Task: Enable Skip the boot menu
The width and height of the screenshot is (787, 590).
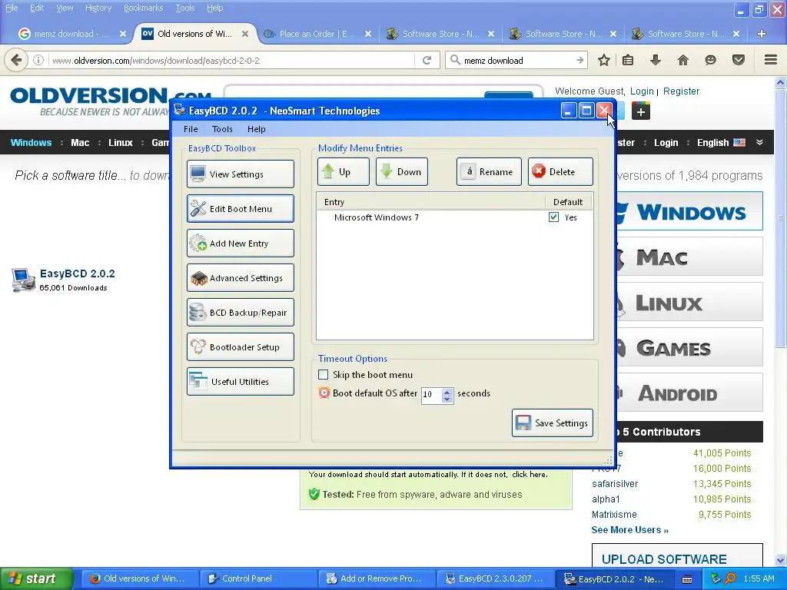Action: [324, 375]
